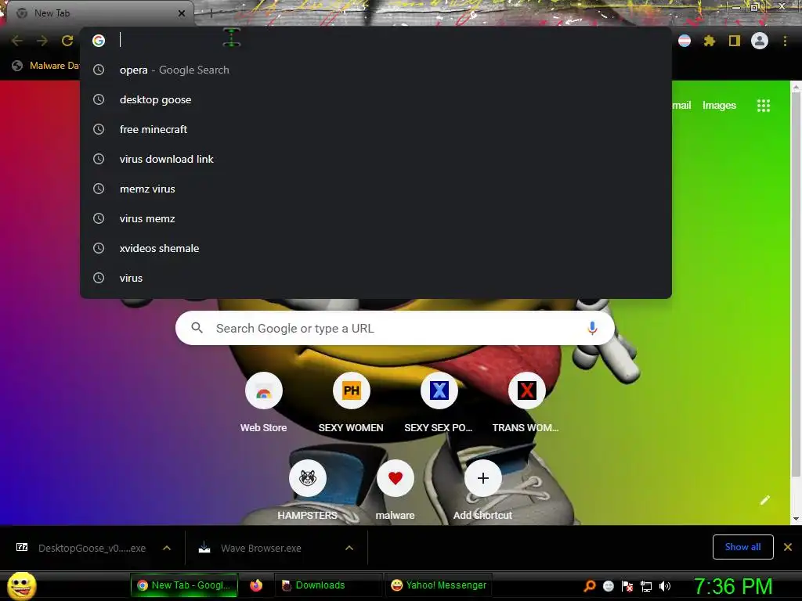
Task: Go forward using the forward arrow
Action: coord(42,41)
